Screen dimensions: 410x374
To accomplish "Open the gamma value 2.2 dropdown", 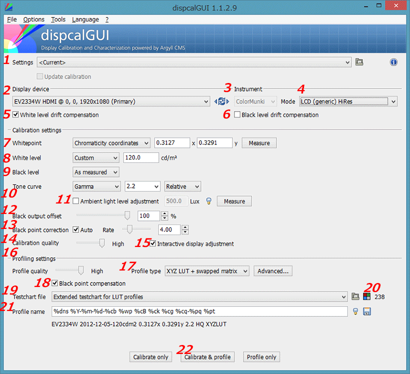I will click(x=142, y=186).
